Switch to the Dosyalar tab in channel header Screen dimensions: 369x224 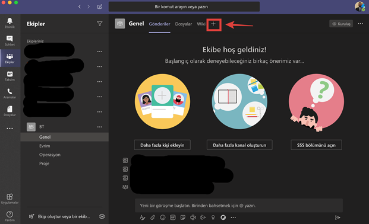tap(184, 24)
